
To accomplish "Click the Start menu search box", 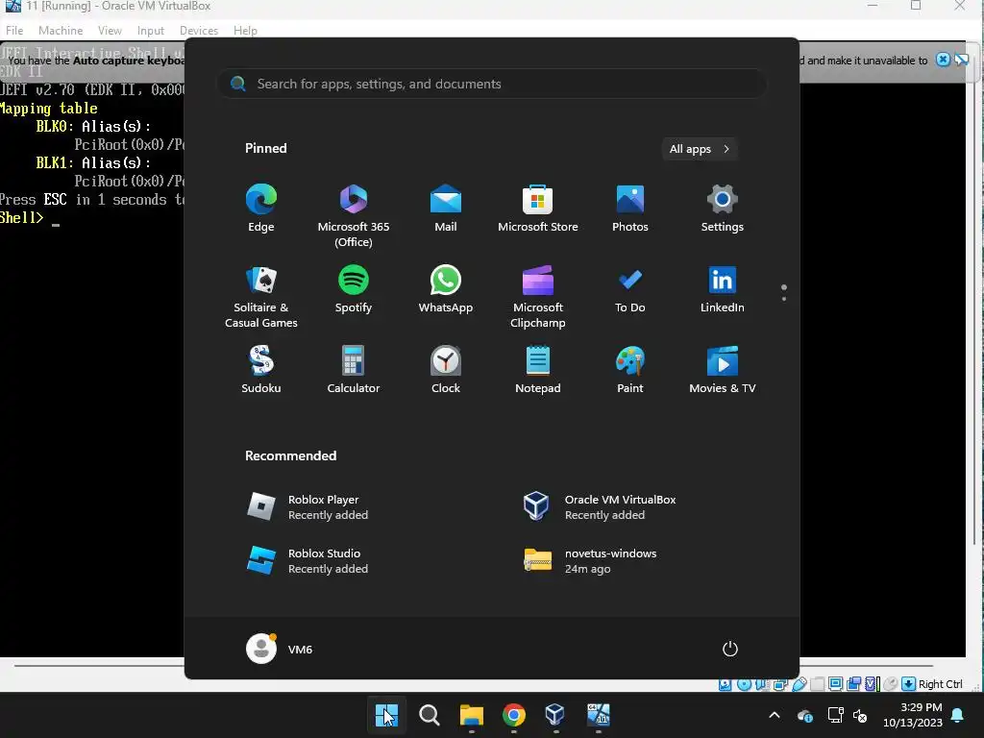I will (x=491, y=85).
